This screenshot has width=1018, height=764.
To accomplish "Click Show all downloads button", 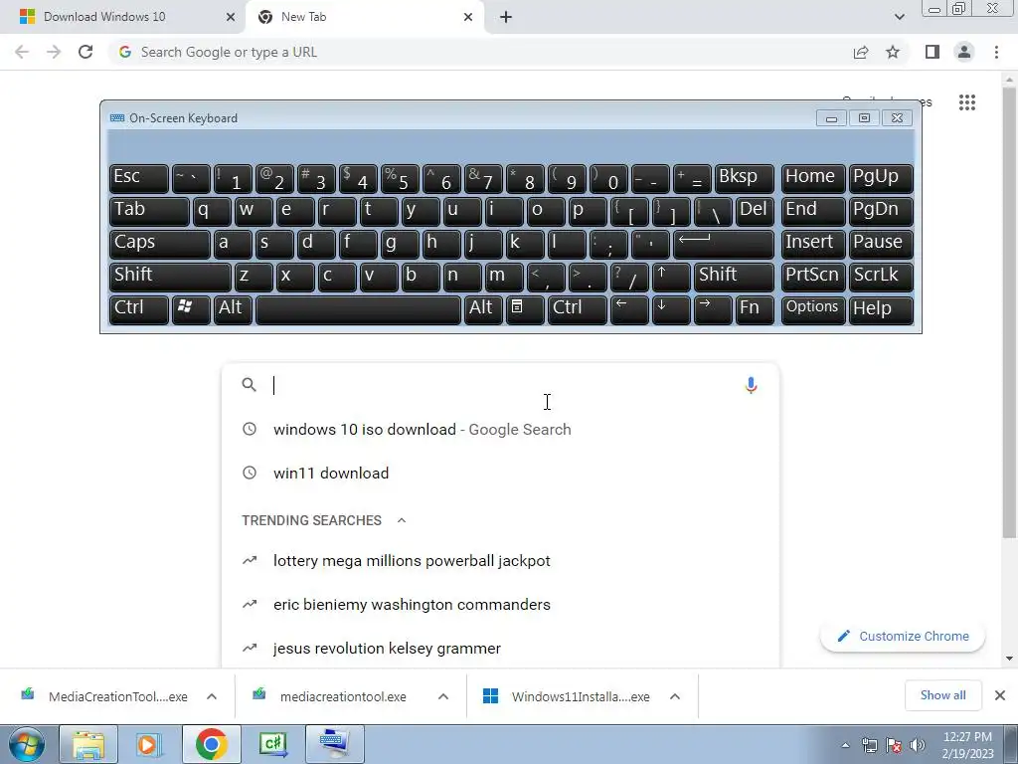I will click(942, 695).
